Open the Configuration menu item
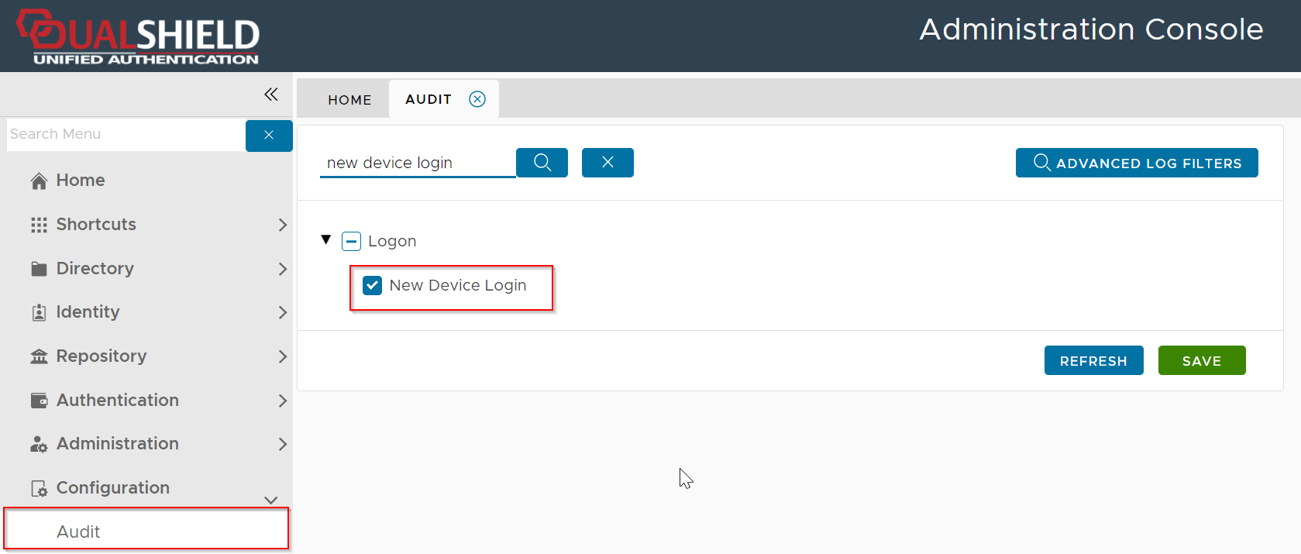 click(113, 488)
